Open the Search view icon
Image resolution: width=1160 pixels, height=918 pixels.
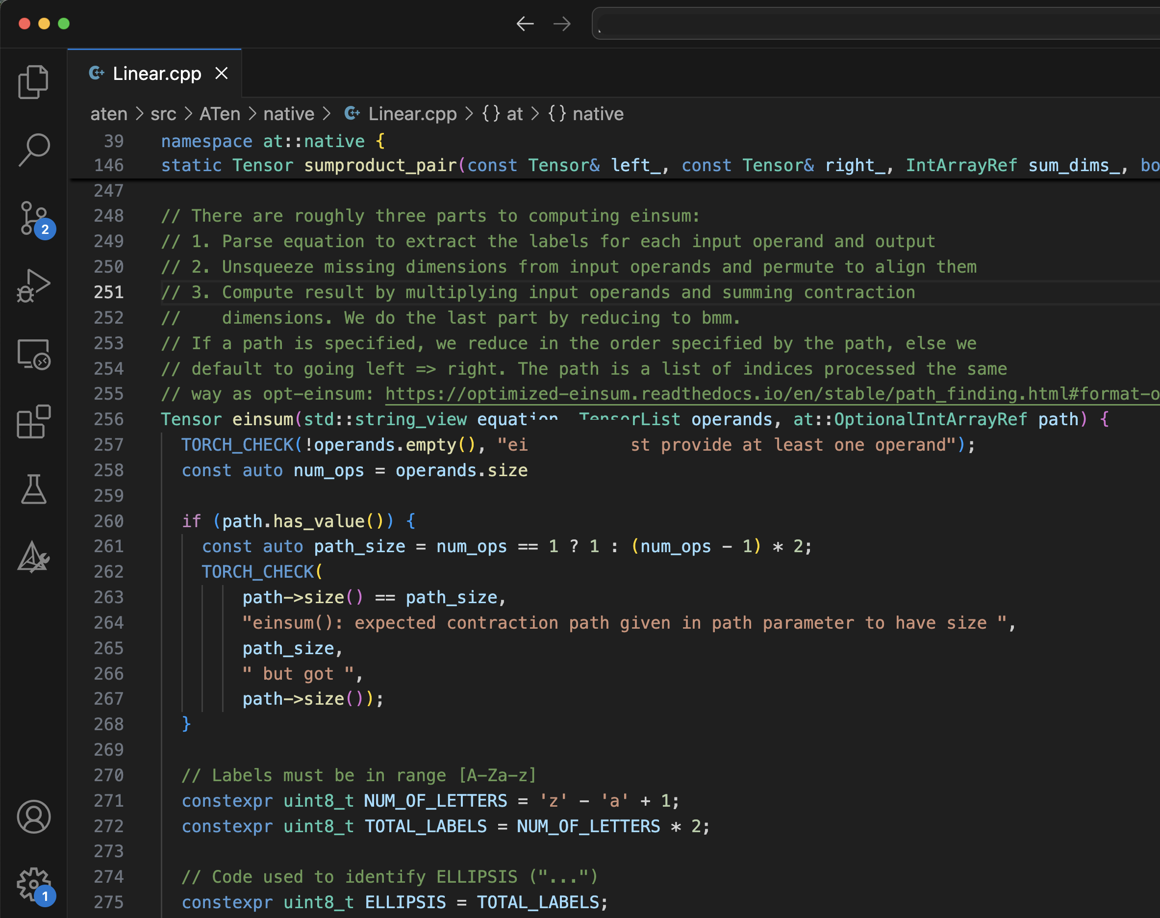coord(33,150)
